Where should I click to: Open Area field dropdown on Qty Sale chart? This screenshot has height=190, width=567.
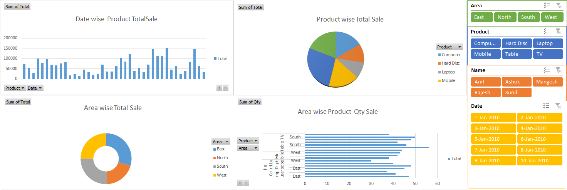click(248, 148)
